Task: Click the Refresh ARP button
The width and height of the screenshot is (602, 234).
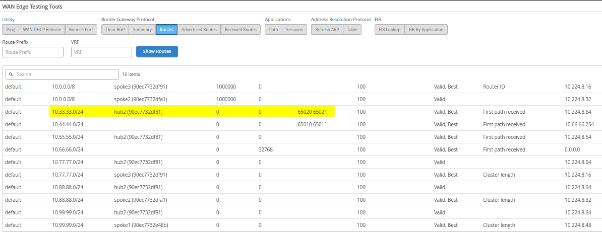Action: 327,30
